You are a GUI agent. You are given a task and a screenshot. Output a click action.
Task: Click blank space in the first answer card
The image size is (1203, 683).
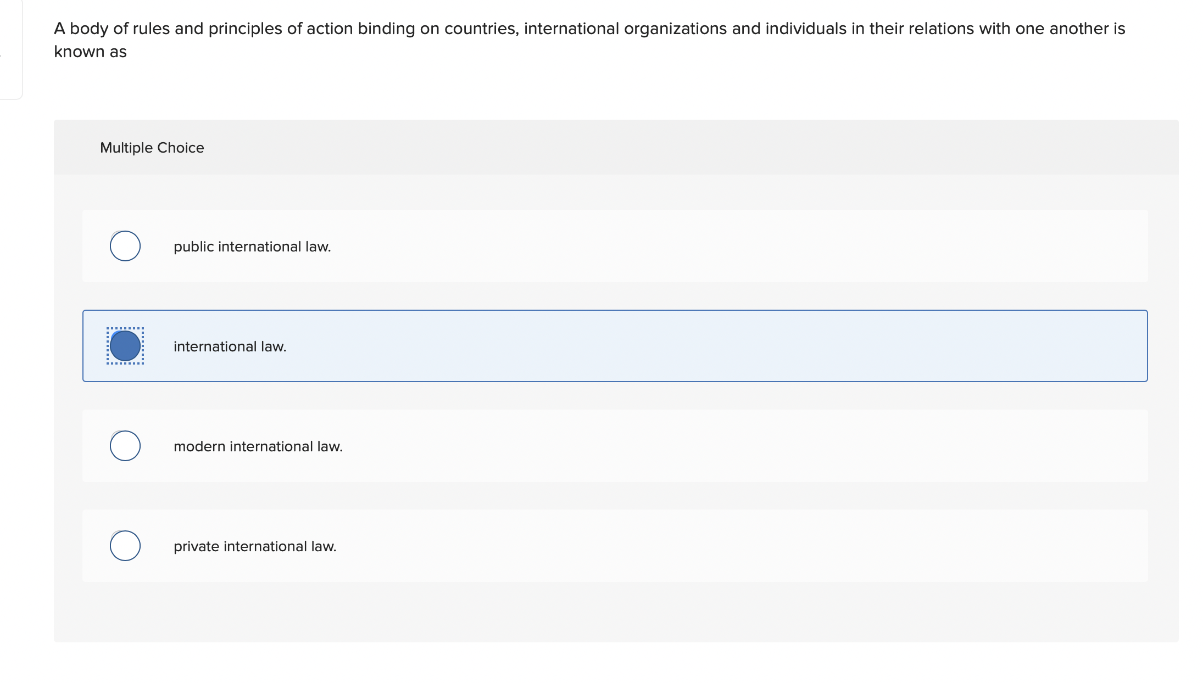pyautogui.click(x=714, y=246)
